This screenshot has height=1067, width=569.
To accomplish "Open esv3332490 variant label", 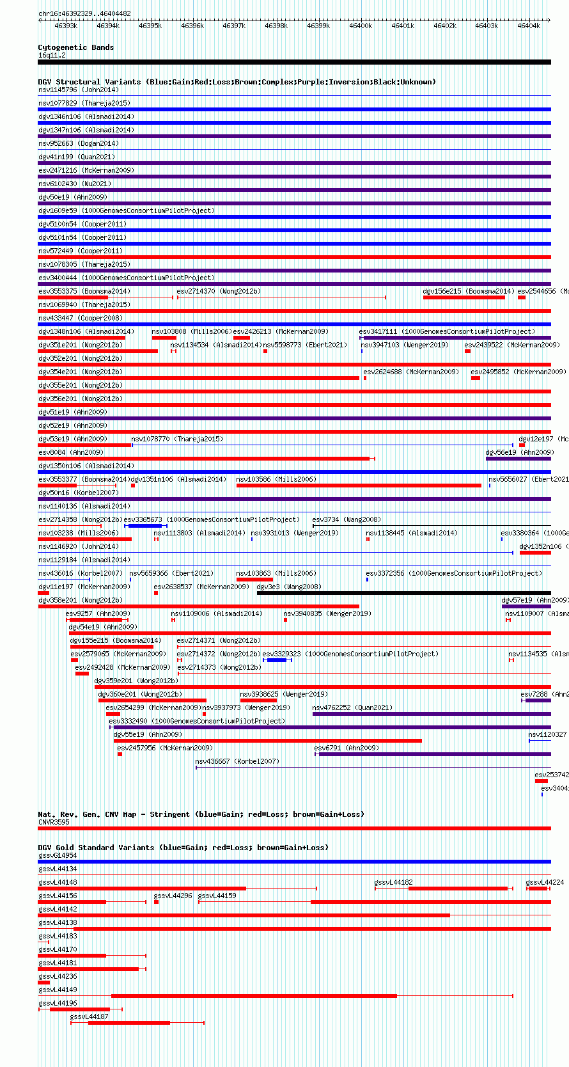I will 197,721.
